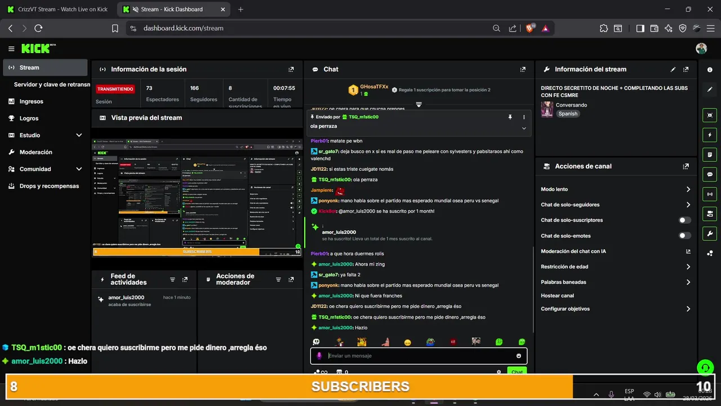Viewport: 721px width, 406px height.
Task: Toggle Chat de solo-suscriptores
Action: click(x=685, y=220)
